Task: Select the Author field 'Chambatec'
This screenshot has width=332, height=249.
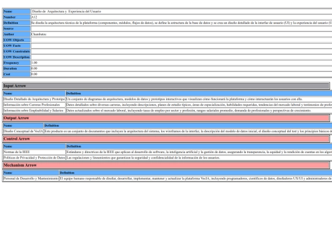Action: 181,34
